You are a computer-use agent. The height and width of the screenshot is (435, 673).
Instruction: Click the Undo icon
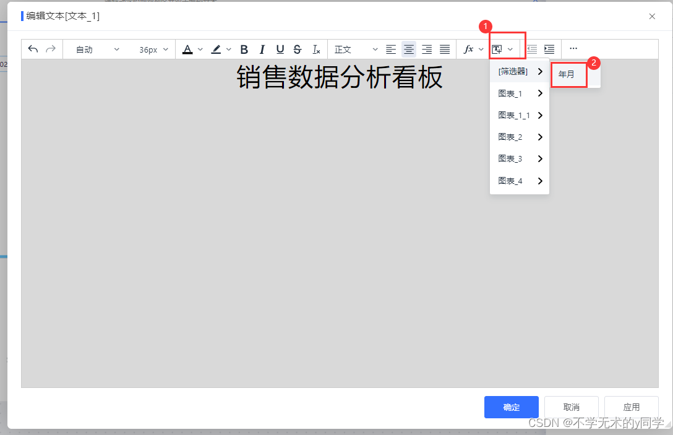click(32, 49)
